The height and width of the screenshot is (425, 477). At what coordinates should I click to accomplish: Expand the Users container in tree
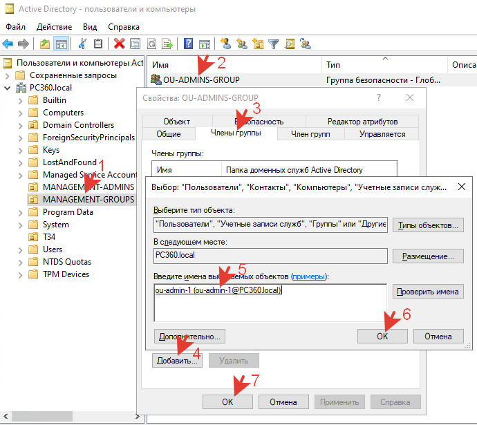(x=21, y=249)
